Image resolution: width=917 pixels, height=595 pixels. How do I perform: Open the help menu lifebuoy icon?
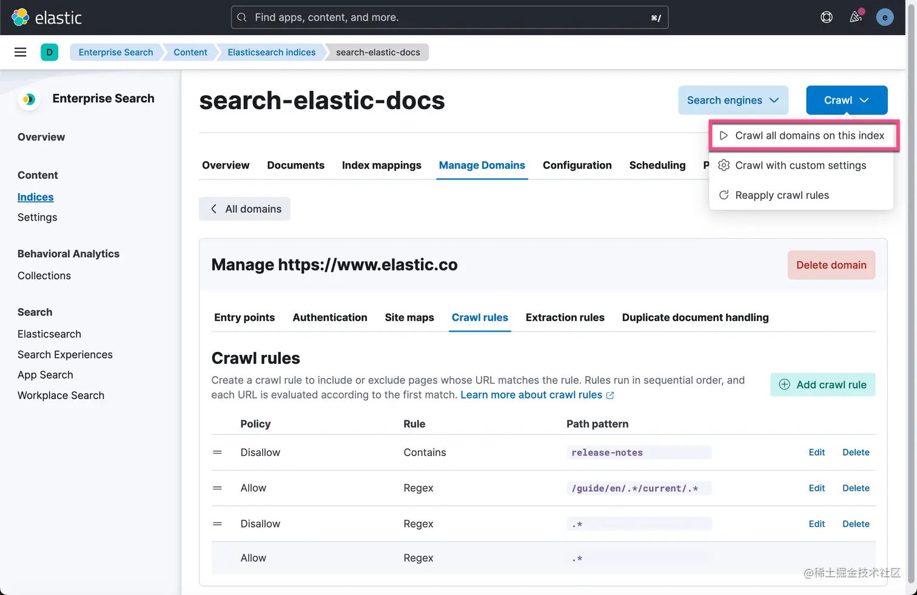(827, 18)
